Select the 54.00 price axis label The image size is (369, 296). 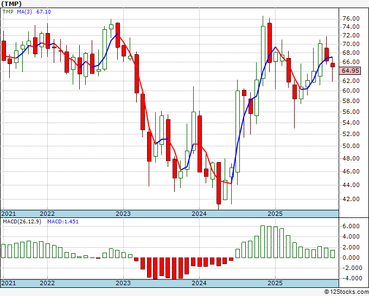click(x=351, y=123)
